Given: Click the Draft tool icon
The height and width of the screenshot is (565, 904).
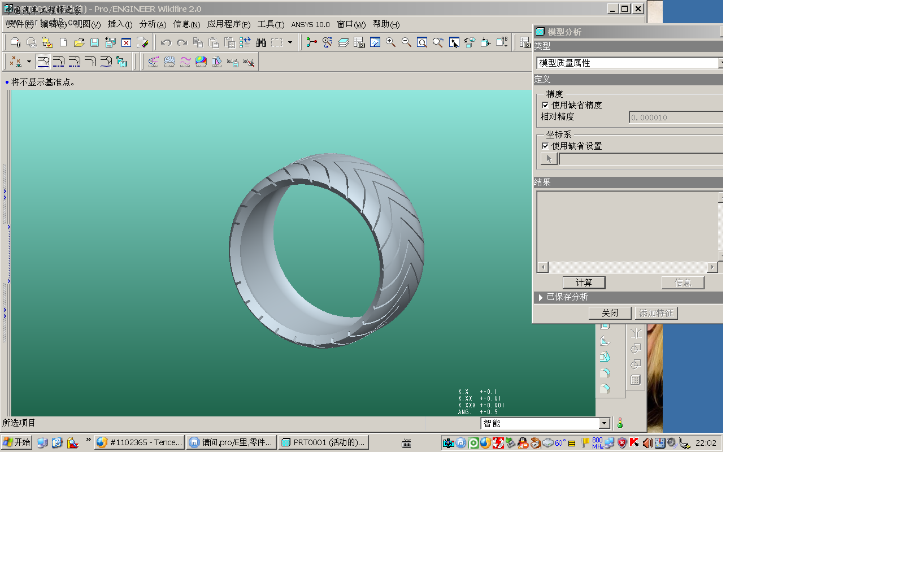Looking at the screenshot, I should tap(605, 357).
